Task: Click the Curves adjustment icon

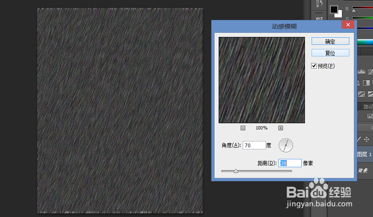Action: tap(371, 71)
